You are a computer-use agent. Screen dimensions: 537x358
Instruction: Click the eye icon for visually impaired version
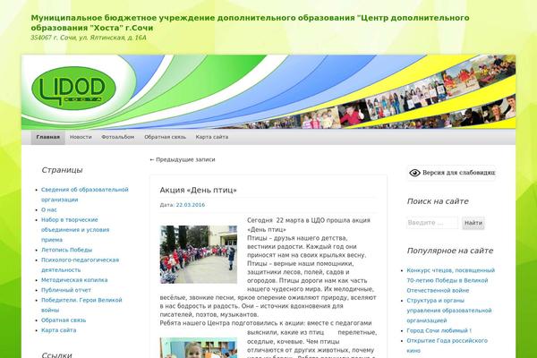[414, 173]
